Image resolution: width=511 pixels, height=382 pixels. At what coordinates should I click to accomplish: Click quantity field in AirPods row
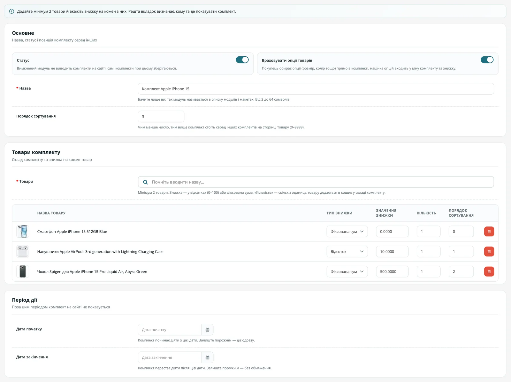(x=429, y=252)
